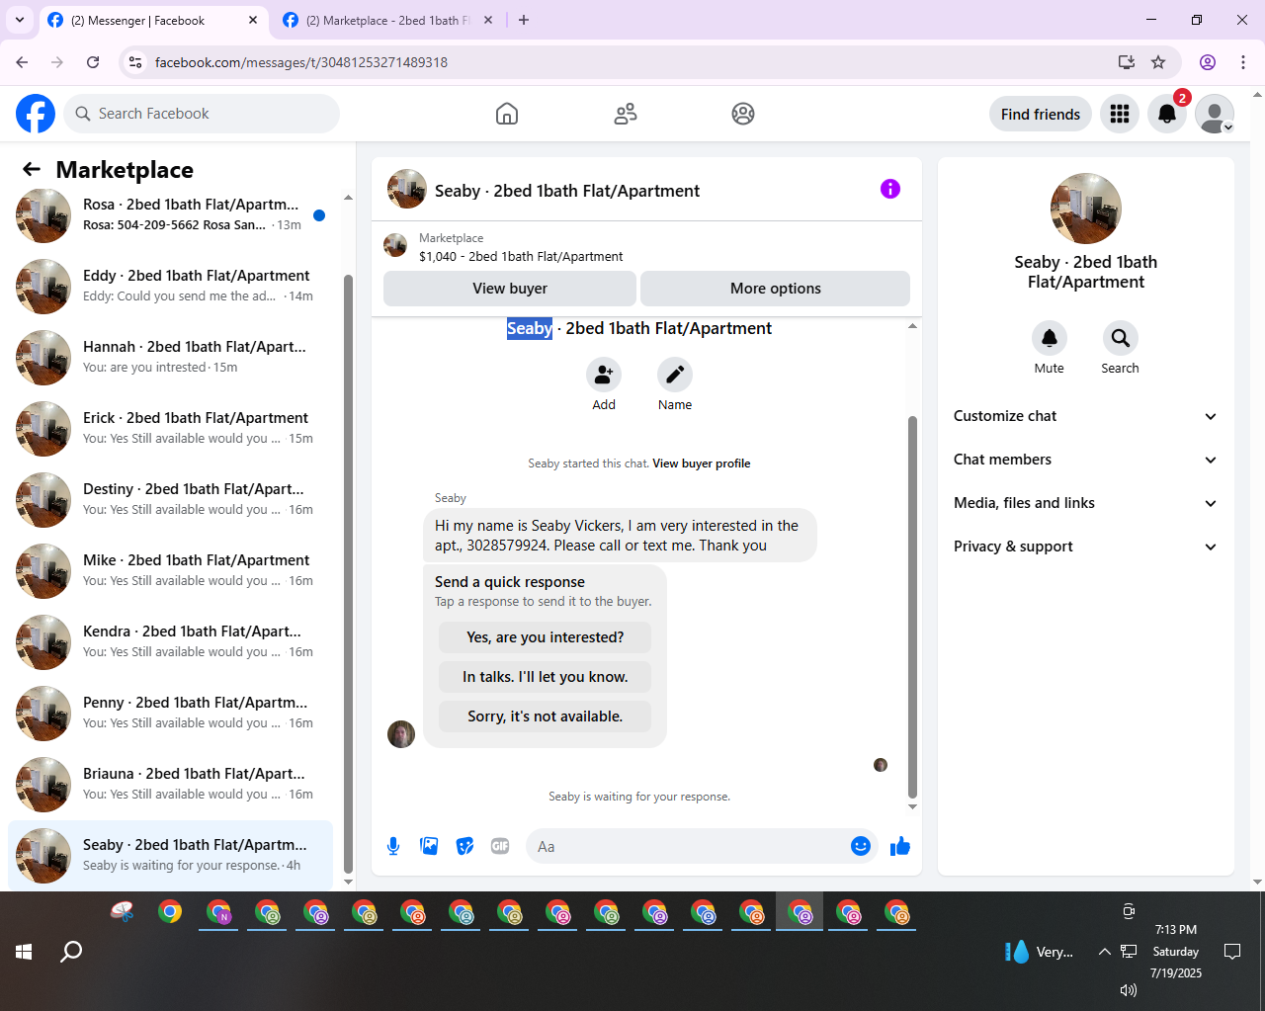Click the Search Facebook field
1265x1011 pixels.
click(x=202, y=114)
